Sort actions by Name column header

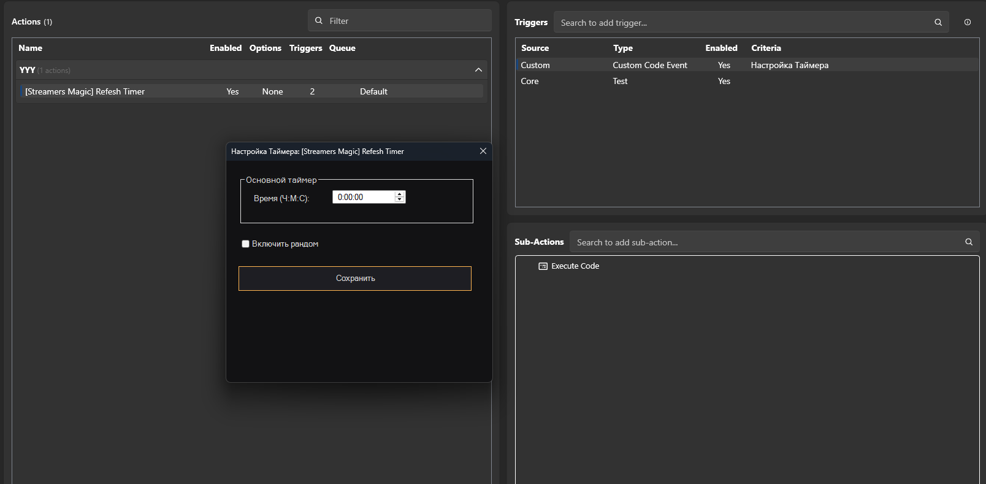point(31,48)
